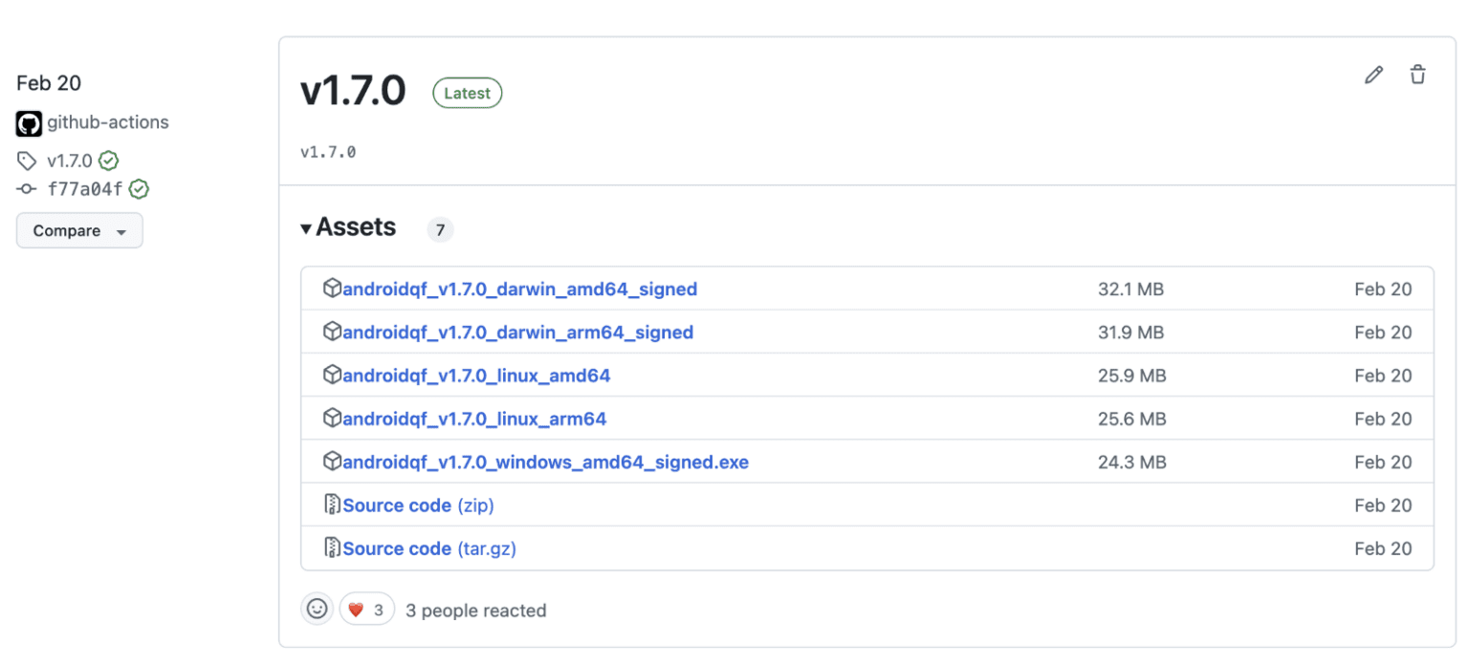1469x666 pixels.
Task: Click the Assets disclosure triangle
Action: [305, 227]
